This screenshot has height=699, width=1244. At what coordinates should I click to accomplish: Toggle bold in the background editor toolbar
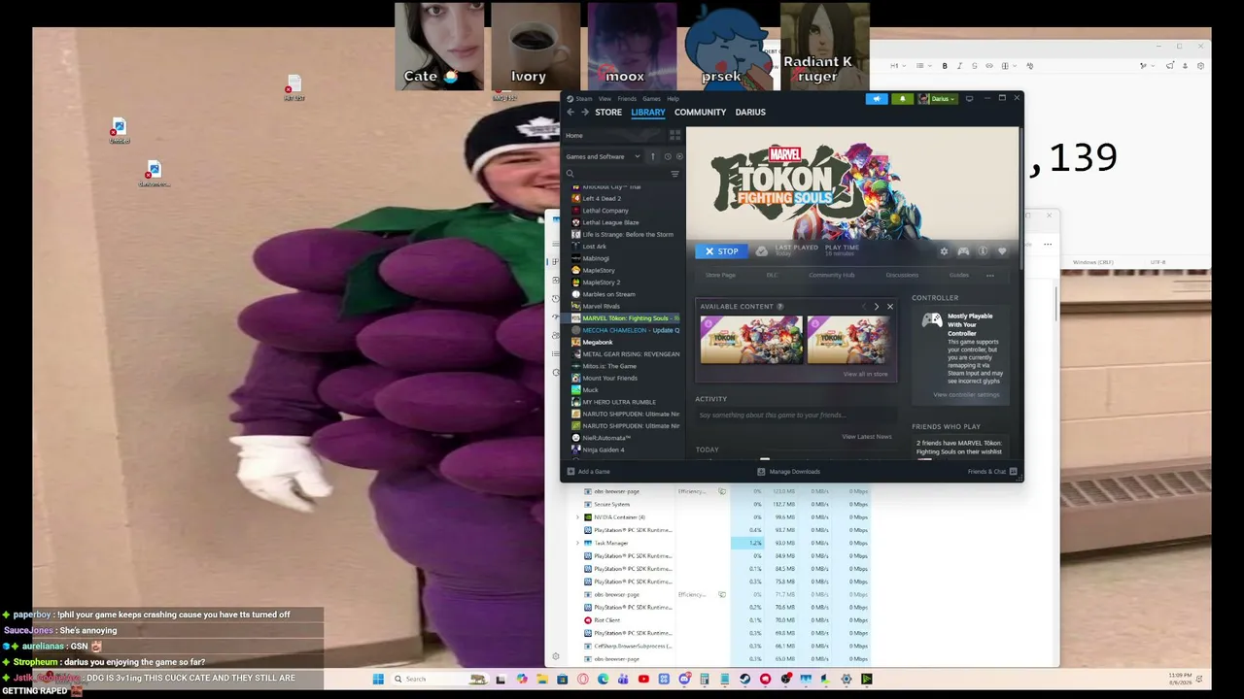944,66
